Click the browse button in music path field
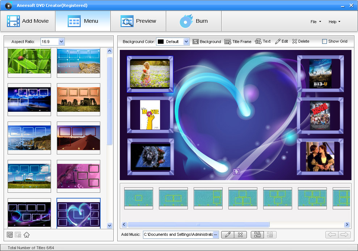Screen dimensions: 358x251 click(216, 235)
